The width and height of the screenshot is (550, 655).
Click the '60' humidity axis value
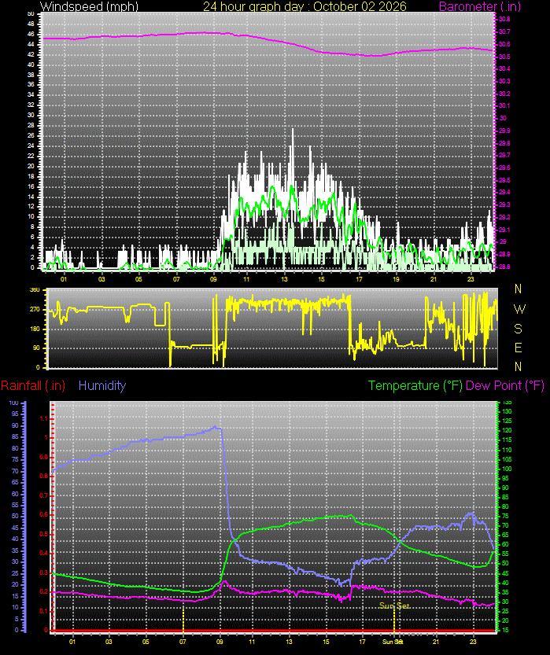[16, 494]
